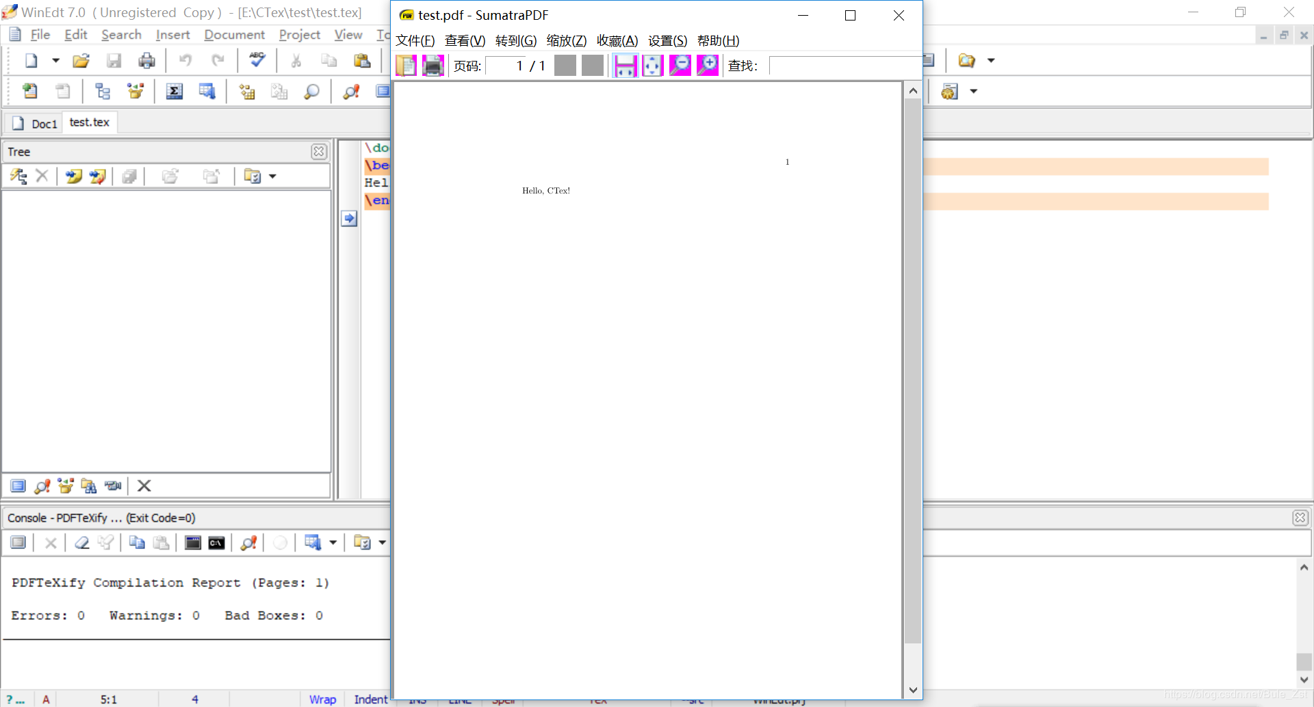
Task: Click the SumatraPDF vertical scrollbar thumb
Action: (x=913, y=371)
